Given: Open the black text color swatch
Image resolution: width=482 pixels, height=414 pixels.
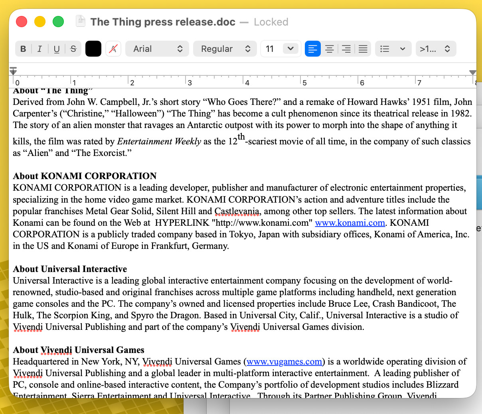Looking at the screenshot, I should click(x=93, y=49).
